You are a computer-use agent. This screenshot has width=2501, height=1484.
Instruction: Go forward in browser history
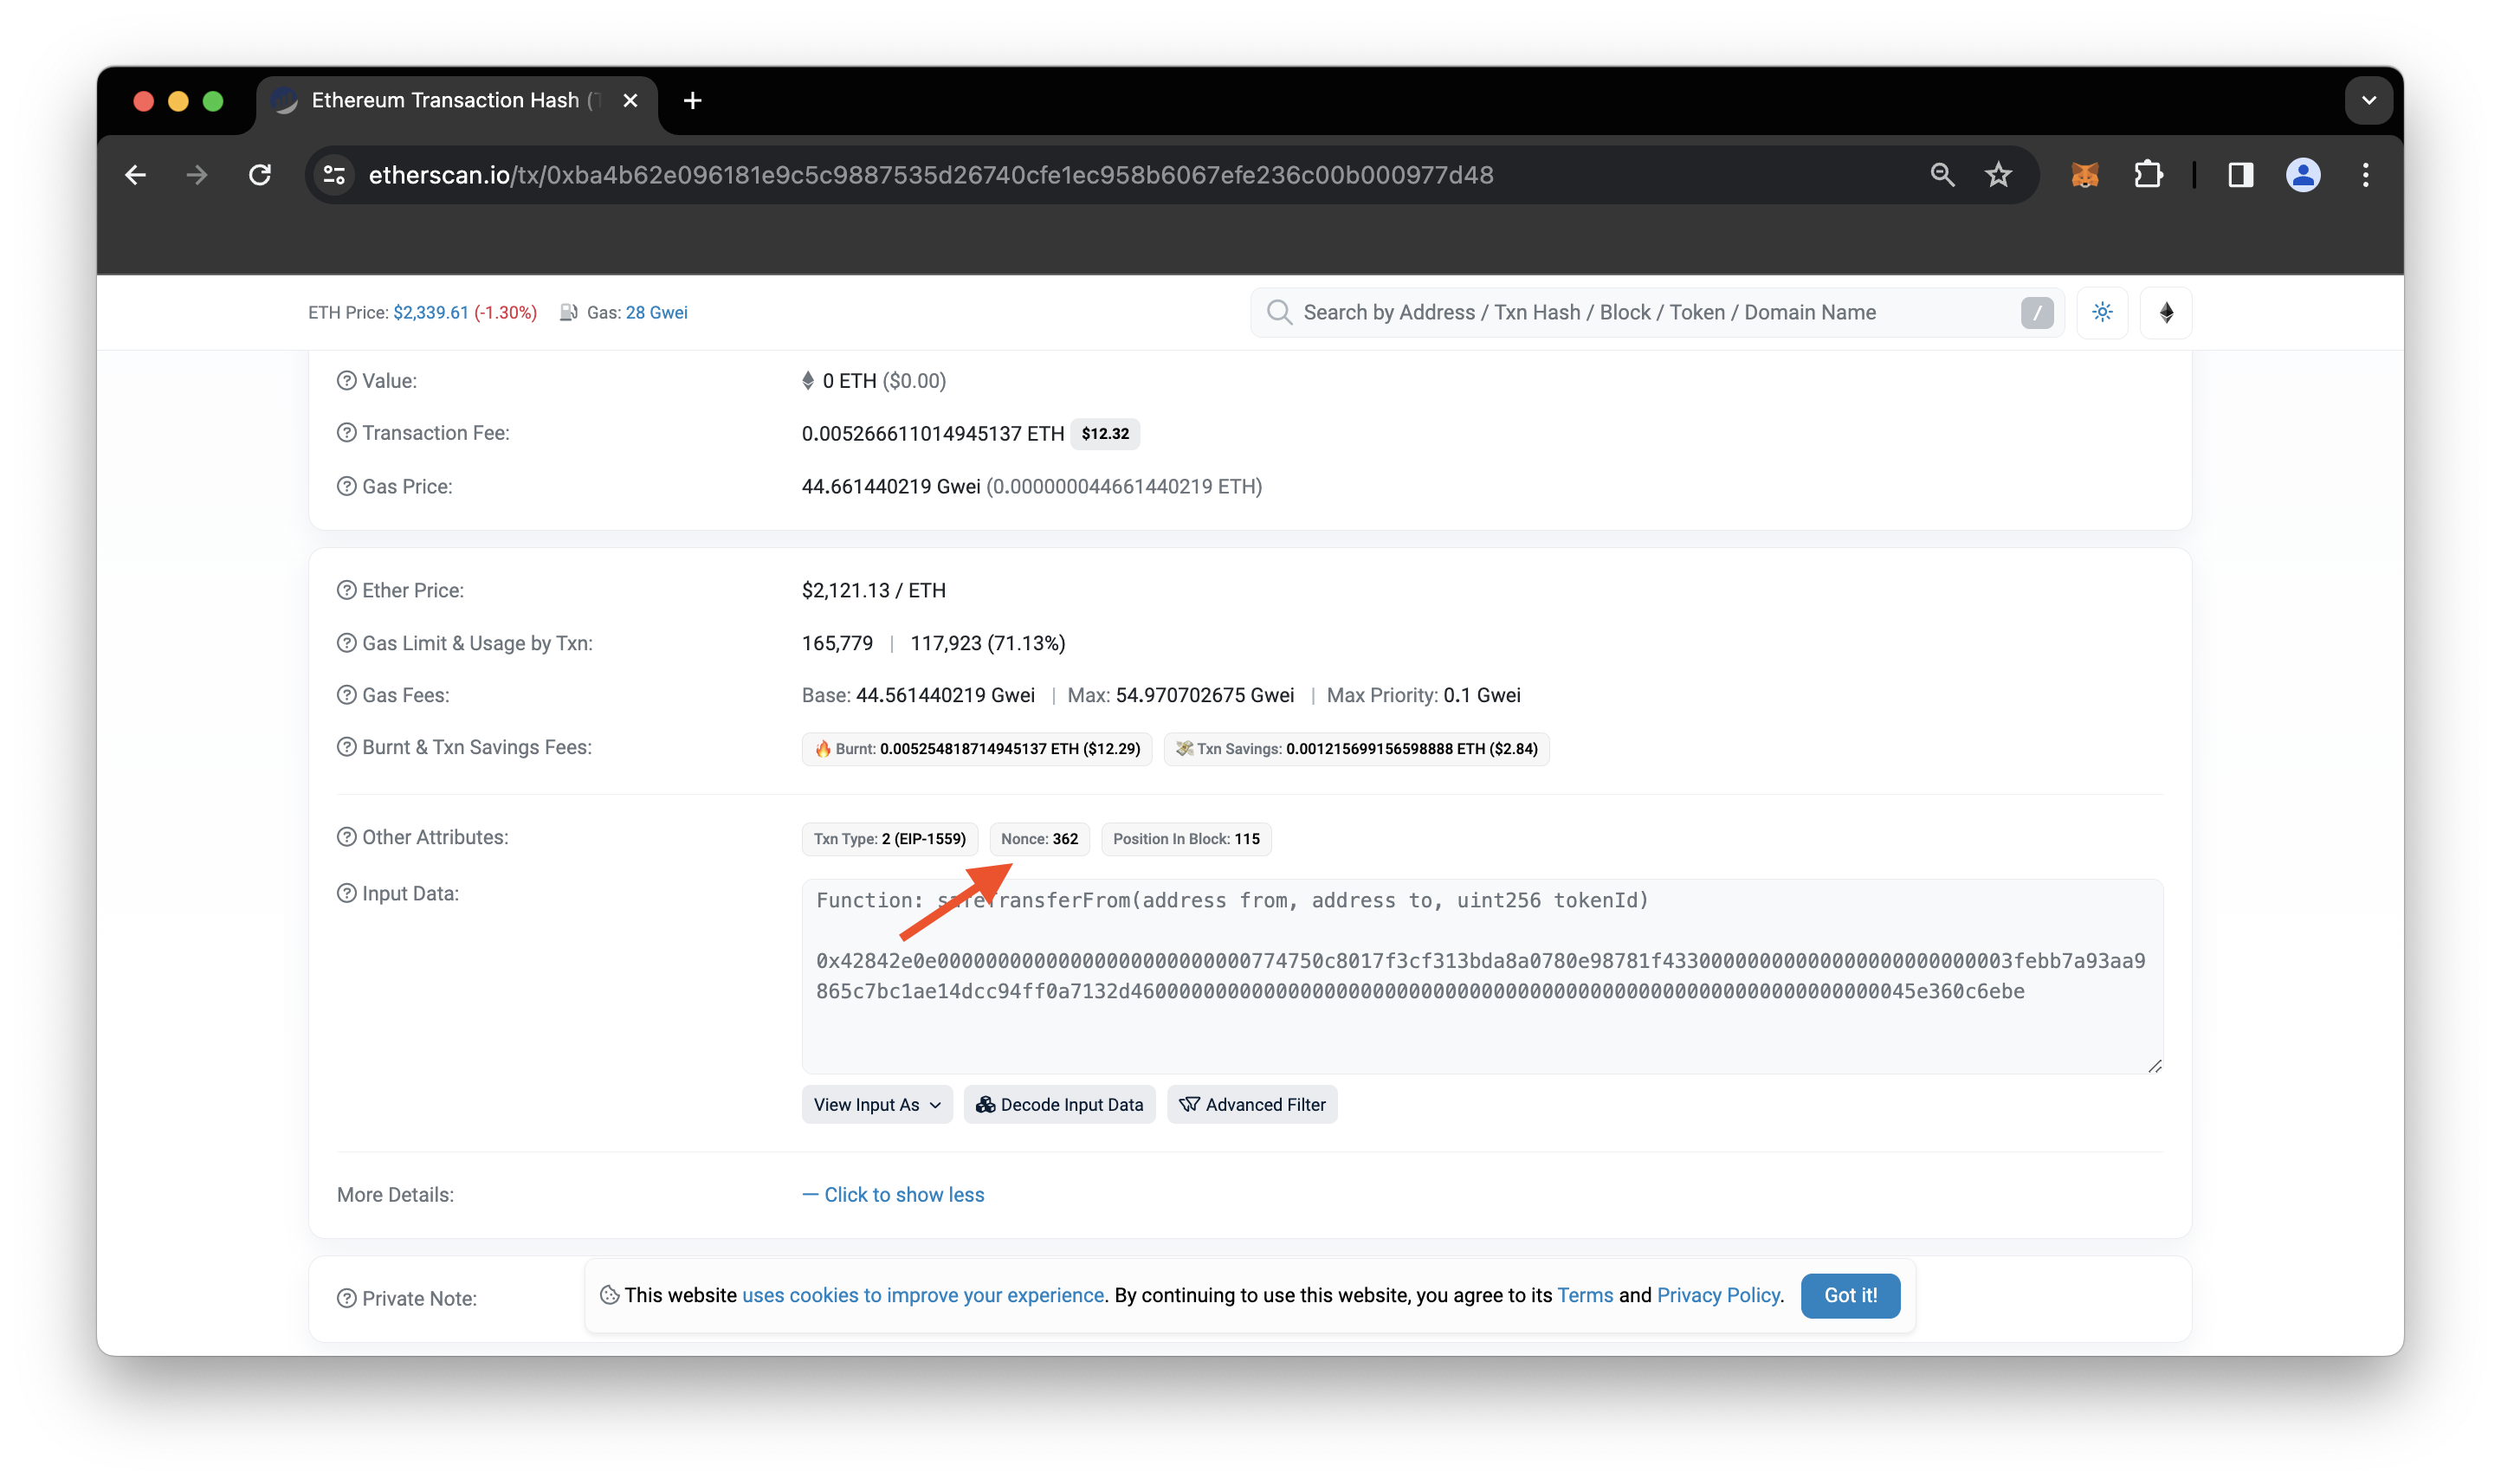(197, 175)
